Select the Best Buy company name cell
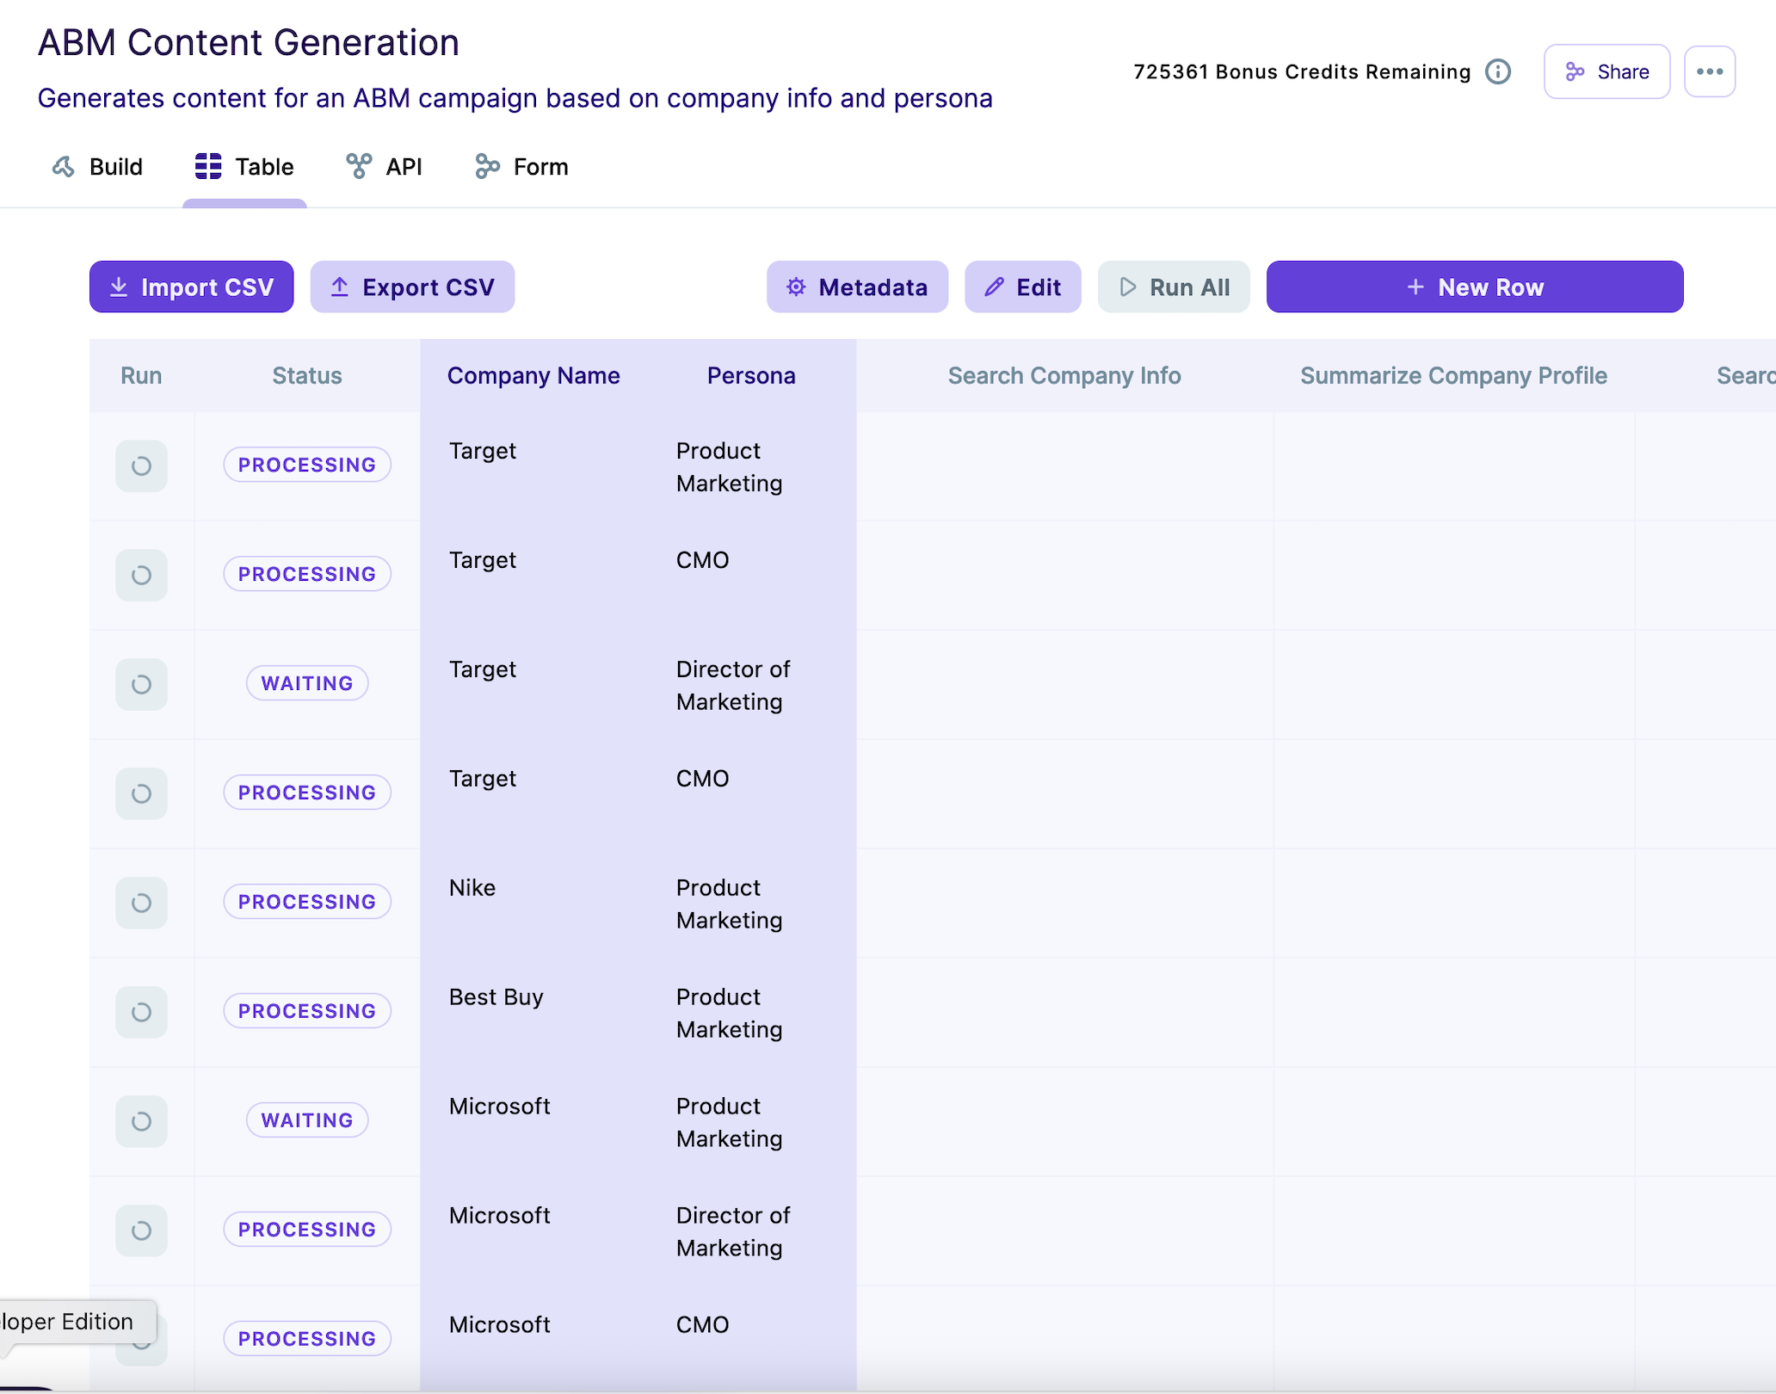Viewport: 1776px width, 1394px height. point(496,997)
